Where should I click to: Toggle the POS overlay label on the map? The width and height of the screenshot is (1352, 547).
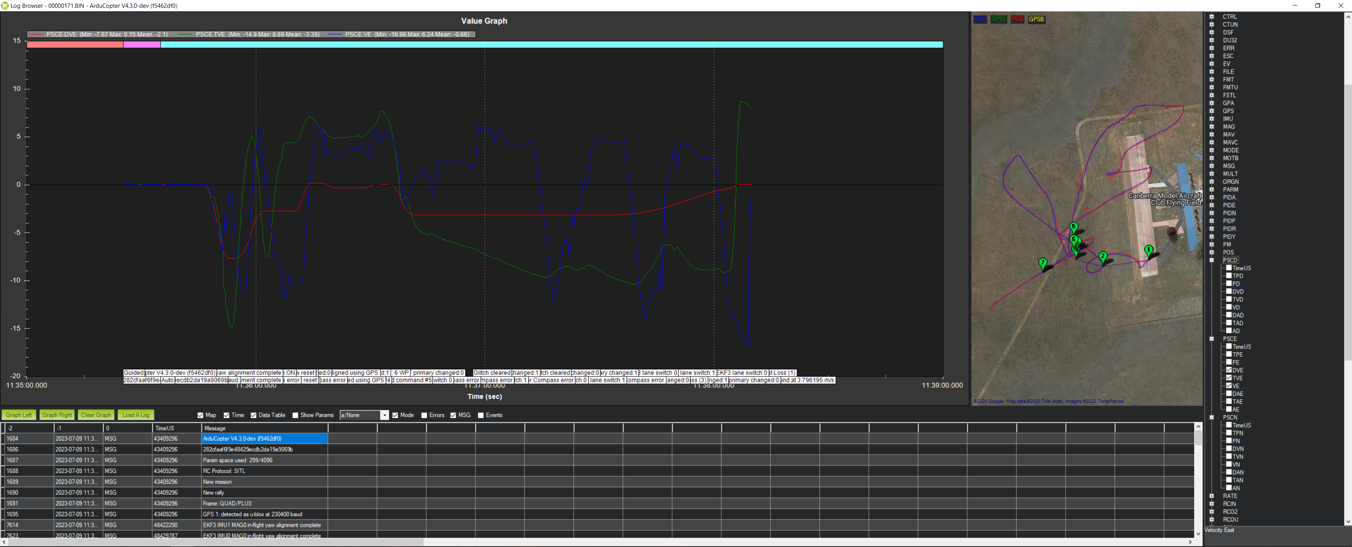pyautogui.click(x=1017, y=19)
